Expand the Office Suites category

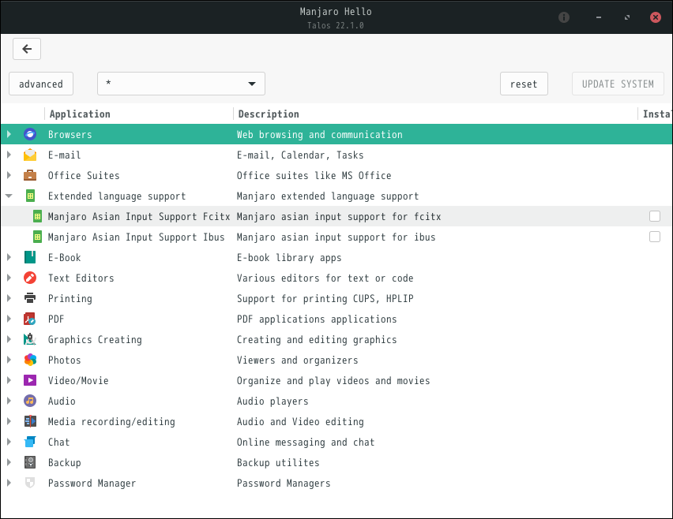coord(9,175)
